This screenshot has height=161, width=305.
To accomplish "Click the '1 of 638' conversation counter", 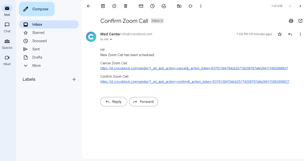I will pyautogui.click(x=277, y=6).
